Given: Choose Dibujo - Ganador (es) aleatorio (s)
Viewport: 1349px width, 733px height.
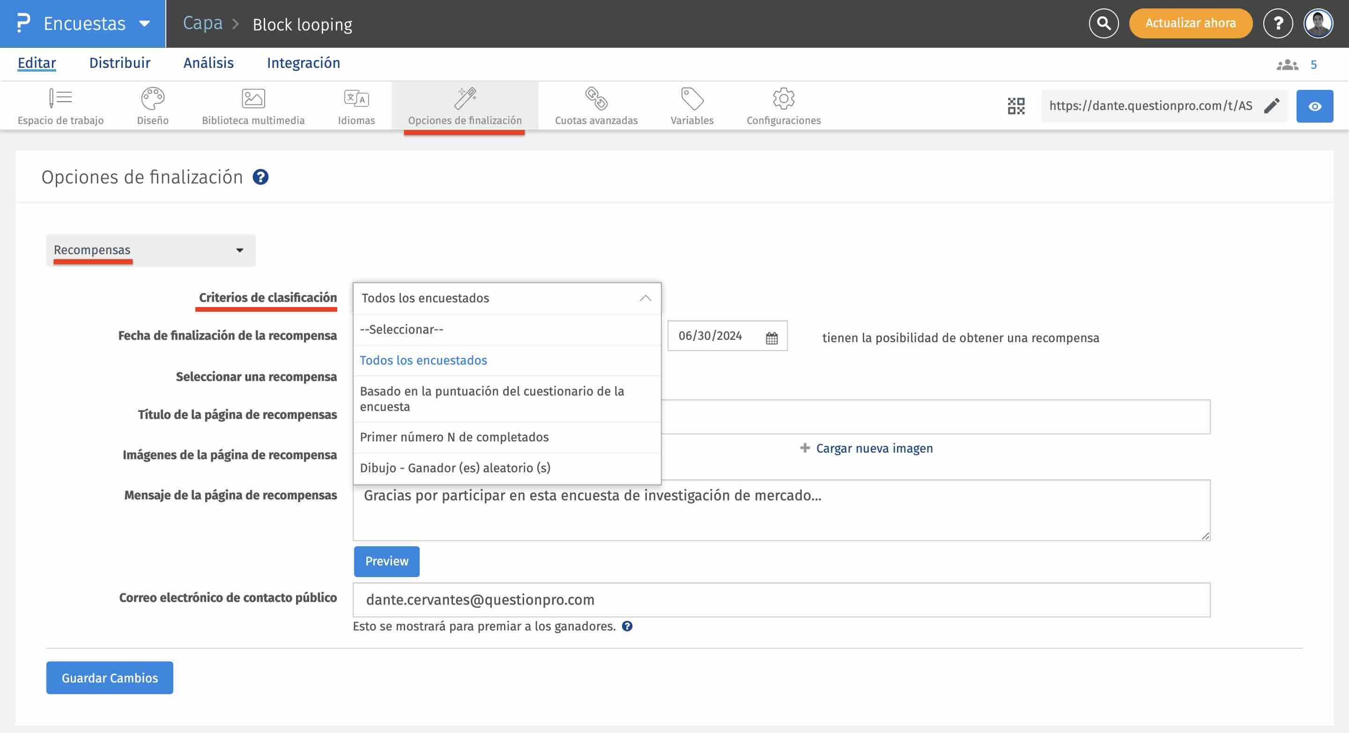Looking at the screenshot, I should click(455, 468).
